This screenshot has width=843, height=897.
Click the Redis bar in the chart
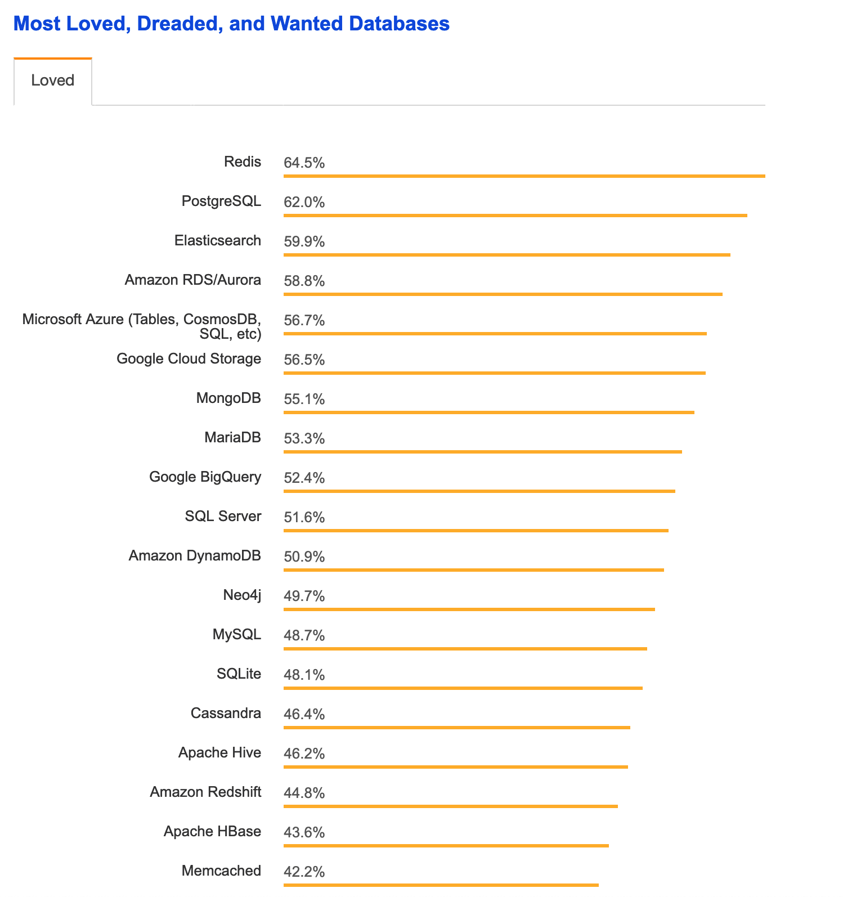(524, 176)
